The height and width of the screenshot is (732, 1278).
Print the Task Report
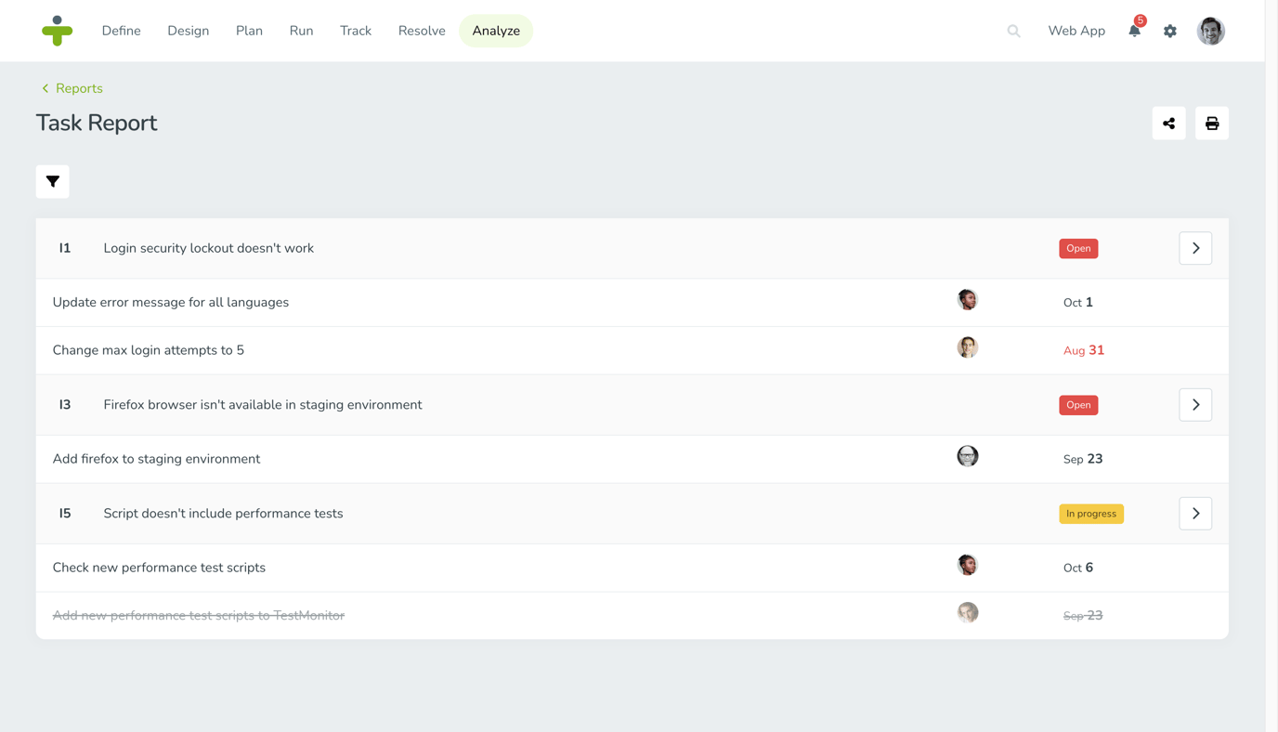coord(1212,124)
